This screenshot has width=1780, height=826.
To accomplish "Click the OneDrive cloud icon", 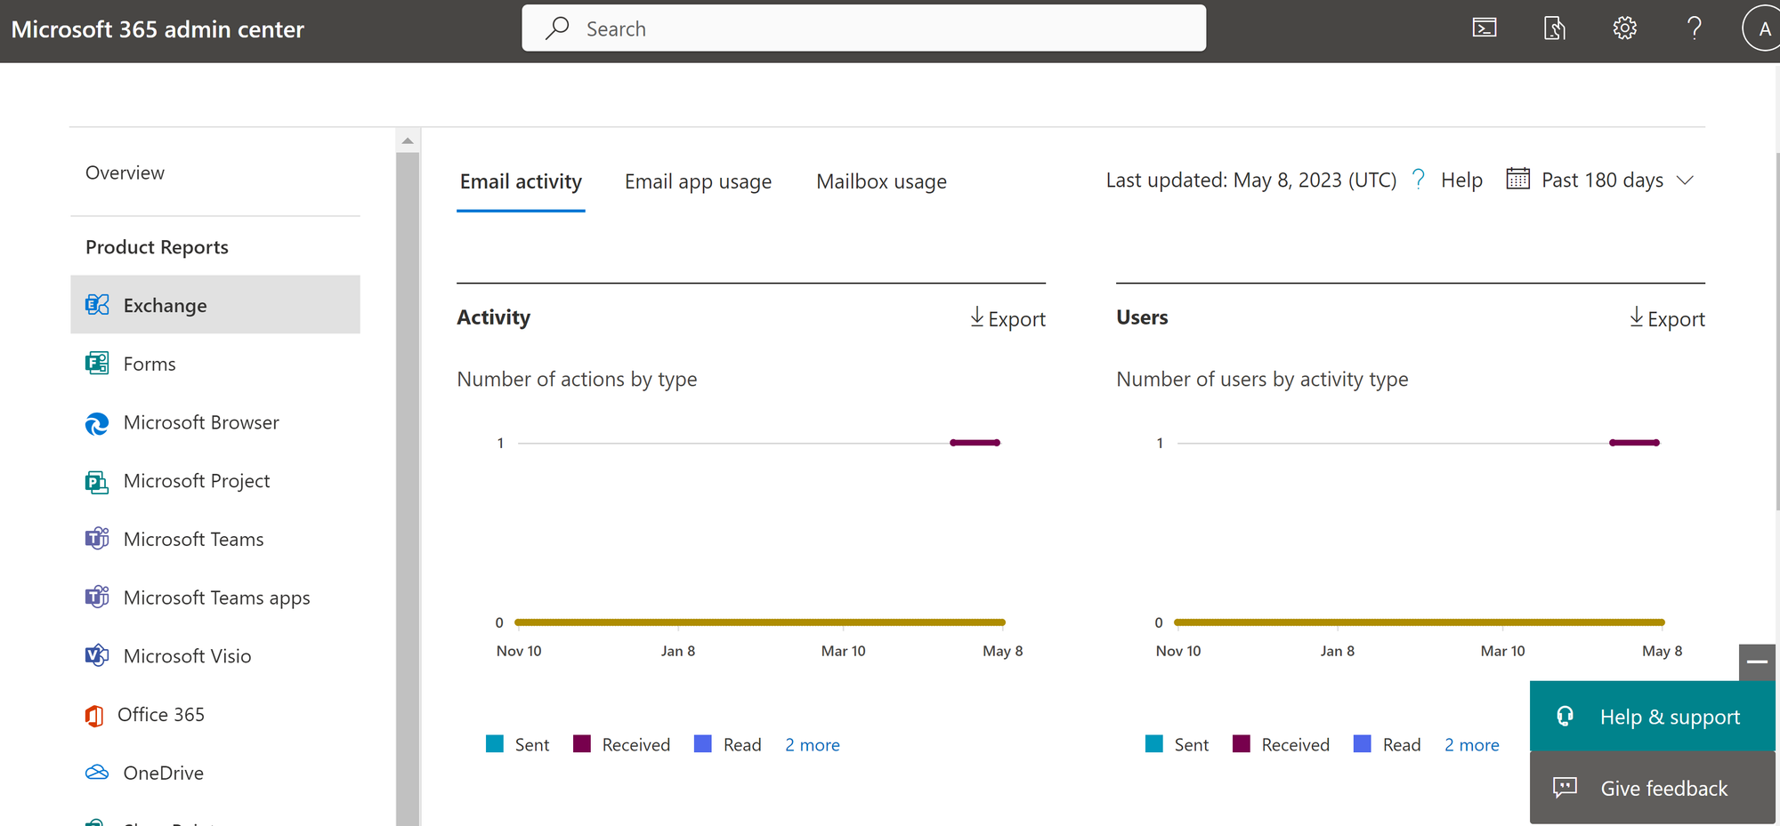I will pyautogui.click(x=97, y=772).
